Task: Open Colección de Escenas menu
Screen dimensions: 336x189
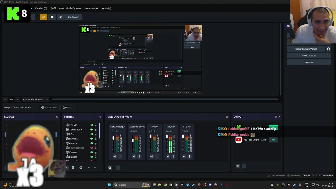Action: click(x=70, y=8)
